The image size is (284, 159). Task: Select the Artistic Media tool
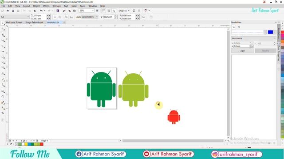[3, 51]
